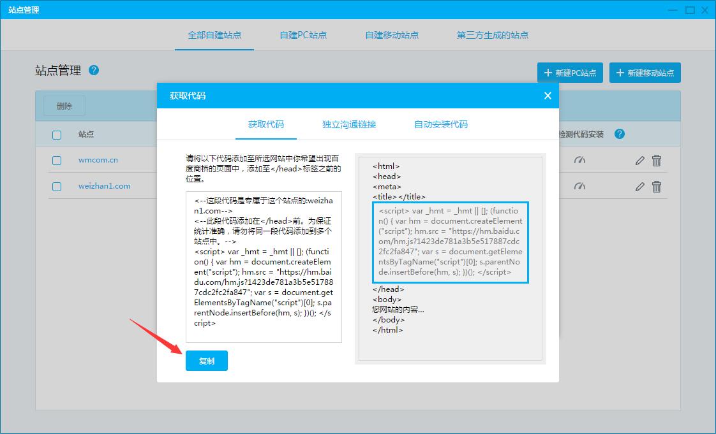
Task: Edit the weizhan1.com site entry
Action: (639, 187)
